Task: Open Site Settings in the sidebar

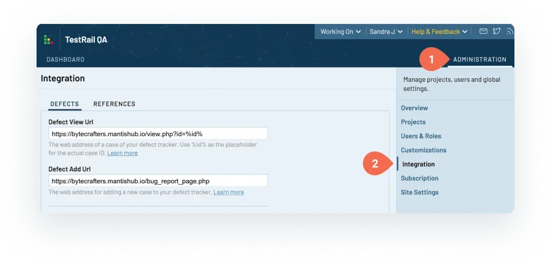Action: point(419,192)
